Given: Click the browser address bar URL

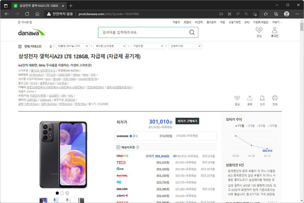Looking at the screenshot, I should click(x=109, y=14).
